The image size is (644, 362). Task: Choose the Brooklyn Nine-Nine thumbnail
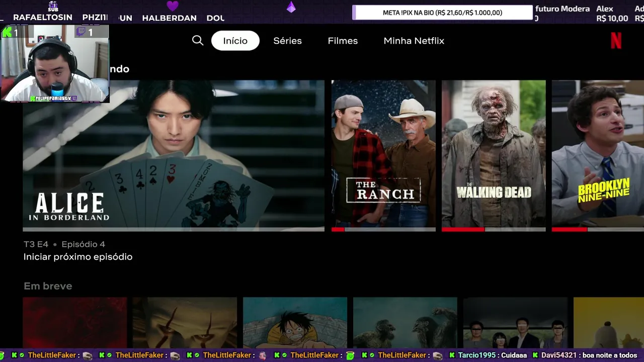(x=598, y=155)
